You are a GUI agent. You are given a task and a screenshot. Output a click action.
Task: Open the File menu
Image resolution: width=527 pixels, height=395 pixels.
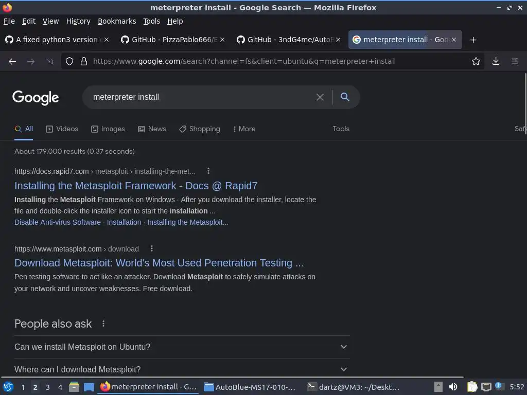tap(9, 21)
